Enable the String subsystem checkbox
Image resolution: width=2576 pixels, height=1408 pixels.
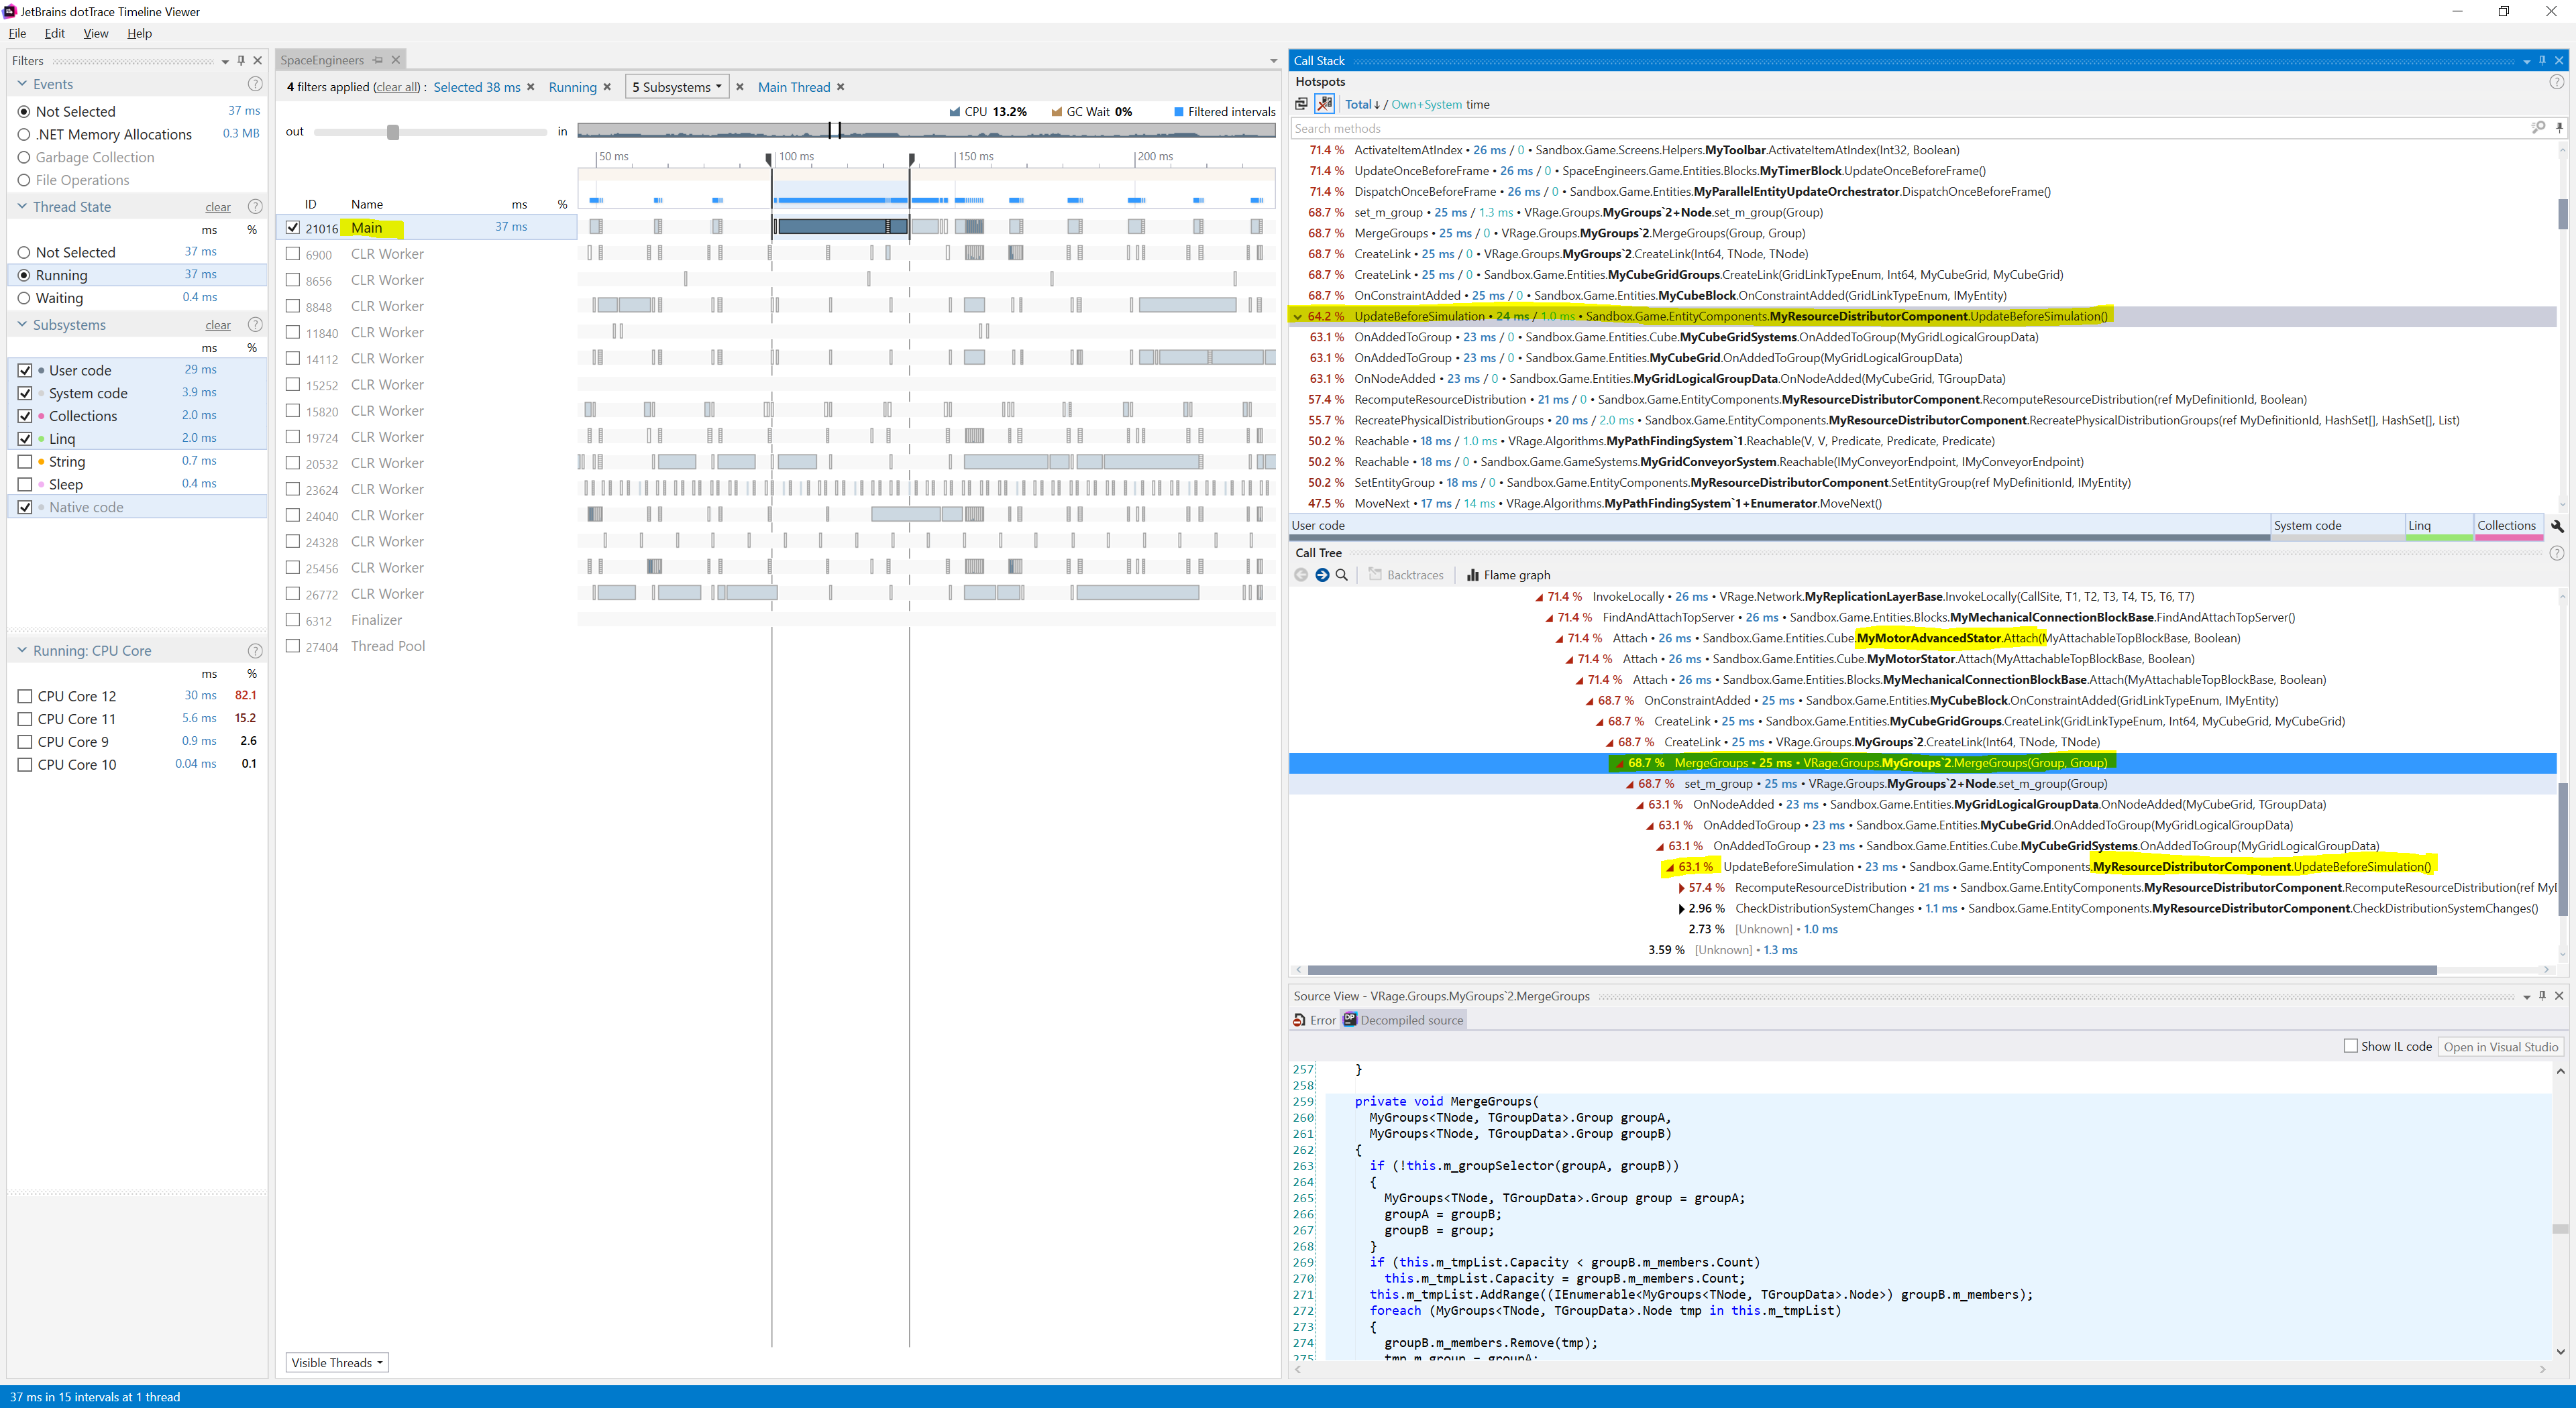click(25, 462)
